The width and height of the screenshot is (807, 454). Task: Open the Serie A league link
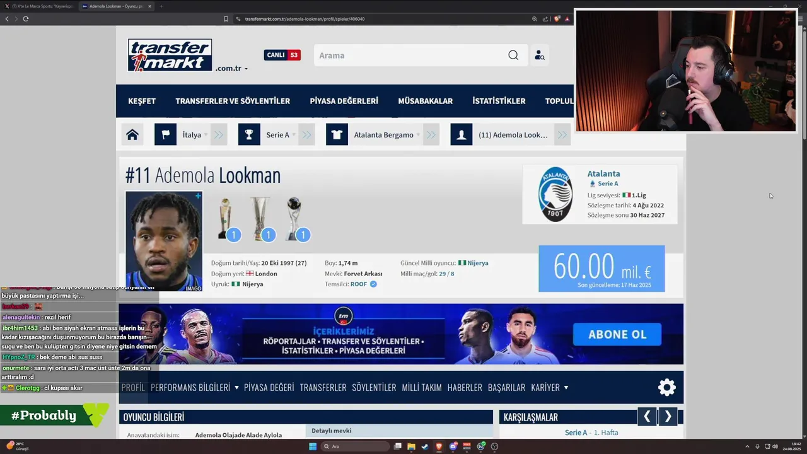coord(608,183)
